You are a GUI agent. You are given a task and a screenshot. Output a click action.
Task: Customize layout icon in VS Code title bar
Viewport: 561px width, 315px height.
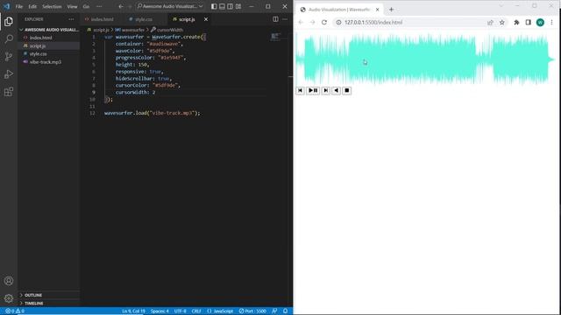[238, 6]
